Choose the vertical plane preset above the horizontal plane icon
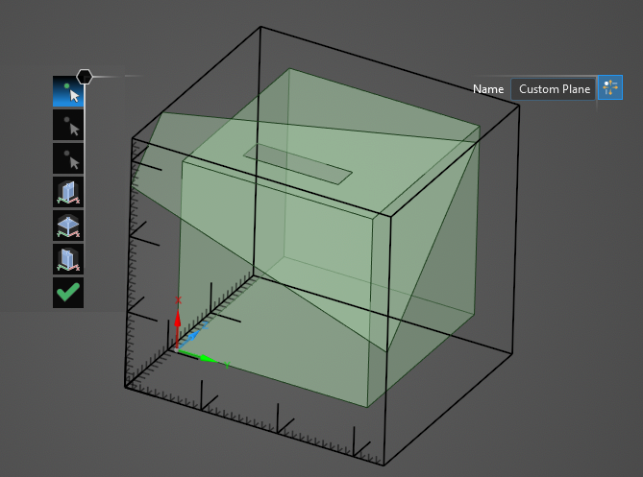The image size is (643, 477). tap(68, 192)
